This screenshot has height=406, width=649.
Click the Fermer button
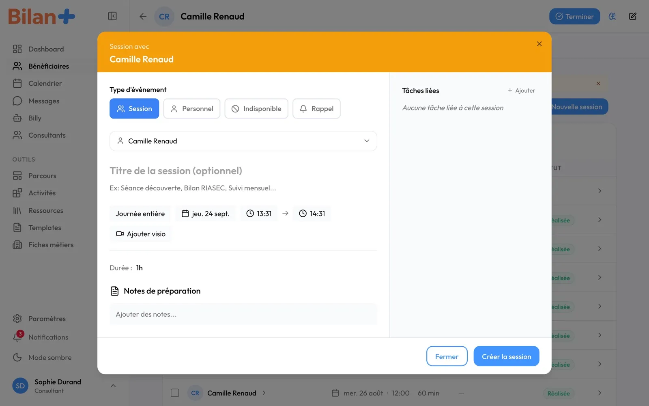[x=447, y=356]
